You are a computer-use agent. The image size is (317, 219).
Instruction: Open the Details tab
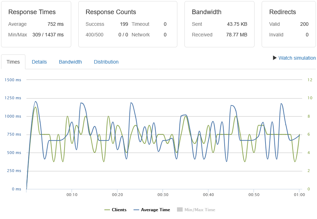39,62
